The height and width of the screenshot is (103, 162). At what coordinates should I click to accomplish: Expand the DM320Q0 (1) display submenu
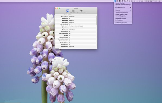tap(123, 7)
